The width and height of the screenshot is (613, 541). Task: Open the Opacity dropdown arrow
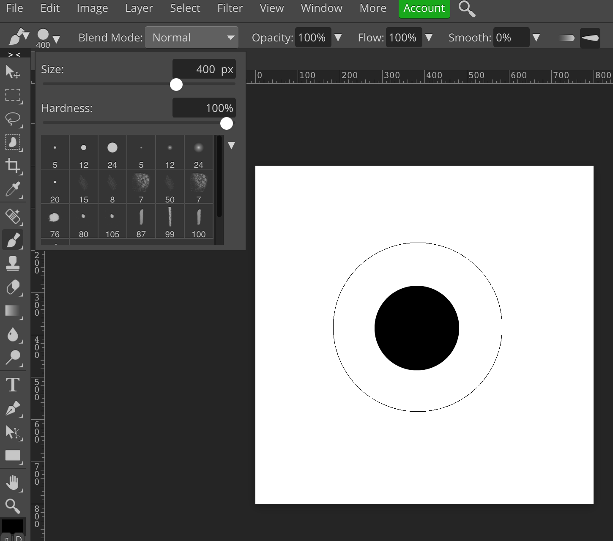[x=338, y=37]
